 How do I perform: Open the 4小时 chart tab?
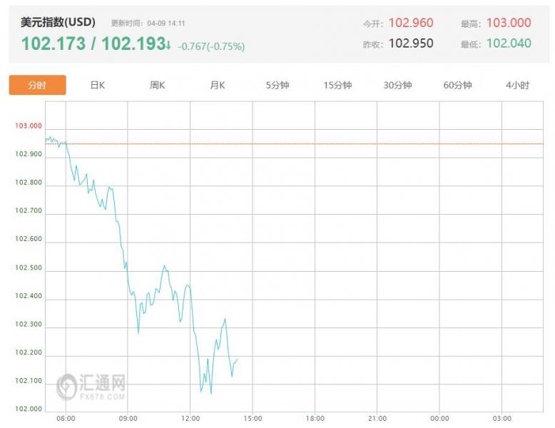click(x=517, y=85)
